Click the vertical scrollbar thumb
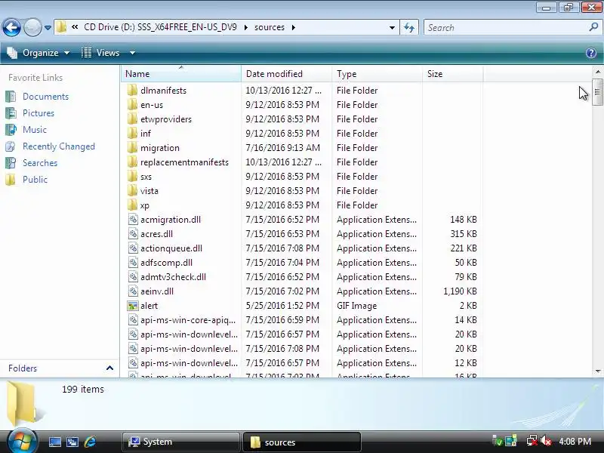604x453 pixels. coord(597,91)
